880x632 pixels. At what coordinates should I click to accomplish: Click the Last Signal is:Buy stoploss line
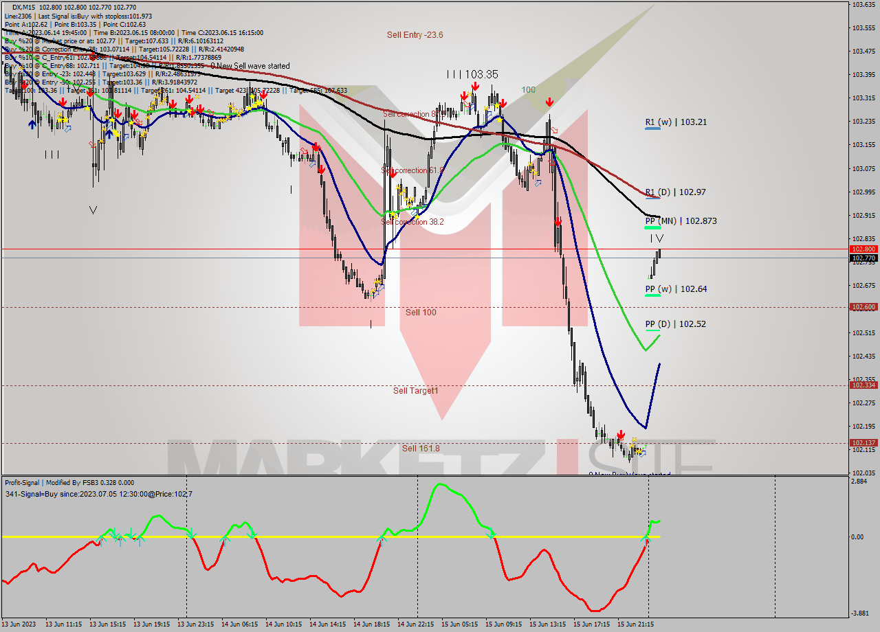[78, 16]
